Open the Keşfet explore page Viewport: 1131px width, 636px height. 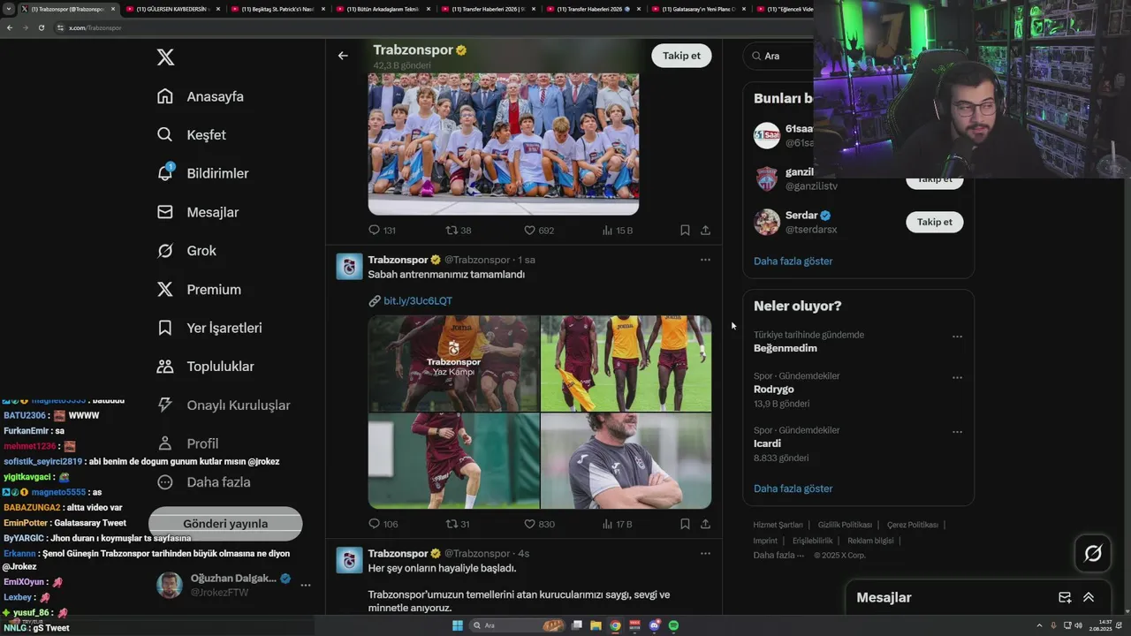point(192,135)
